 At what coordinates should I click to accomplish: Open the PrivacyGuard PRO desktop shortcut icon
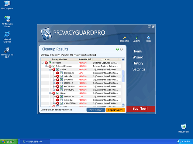(x=7, y=50)
